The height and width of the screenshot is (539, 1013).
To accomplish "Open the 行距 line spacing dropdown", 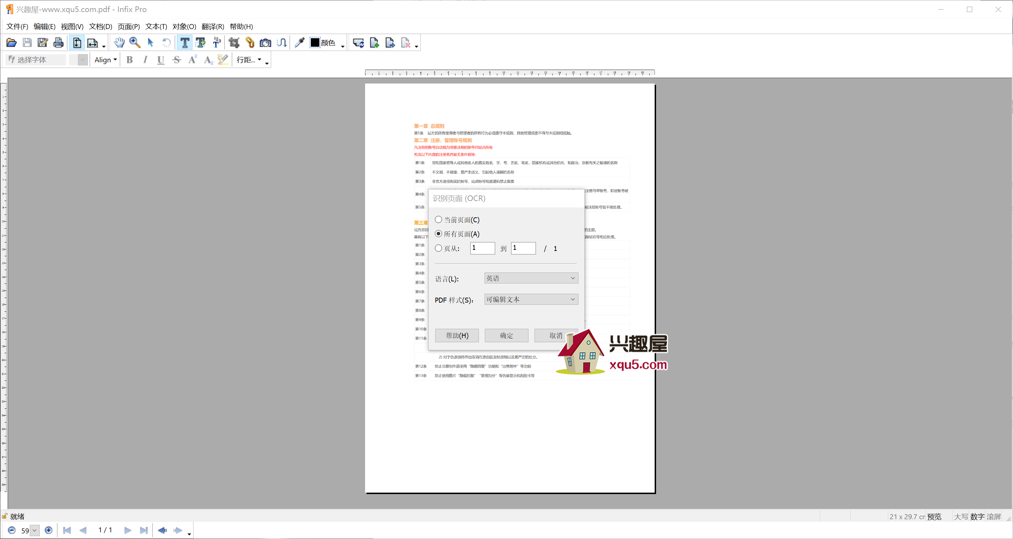I will tap(248, 60).
